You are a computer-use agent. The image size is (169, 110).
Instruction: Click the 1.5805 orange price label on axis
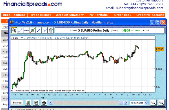pos(159,49)
